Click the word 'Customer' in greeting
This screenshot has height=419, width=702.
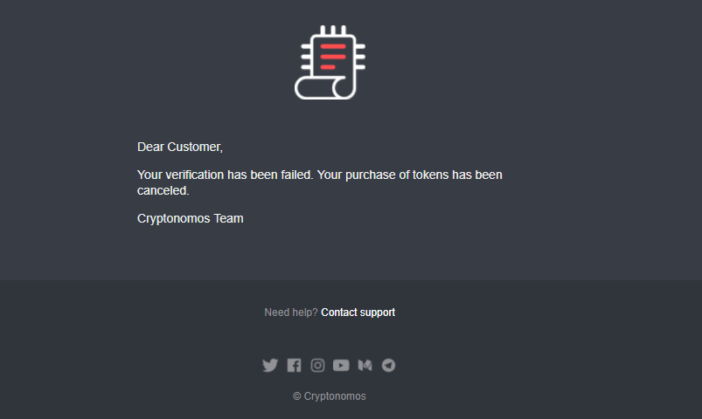(194, 147)
